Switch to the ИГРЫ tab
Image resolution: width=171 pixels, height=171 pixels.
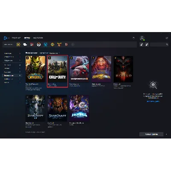tap(27, 38)
